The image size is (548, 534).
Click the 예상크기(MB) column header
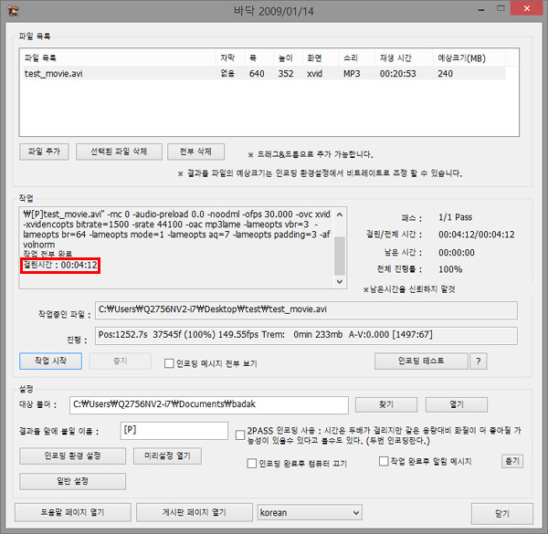(x=462, y=58)
